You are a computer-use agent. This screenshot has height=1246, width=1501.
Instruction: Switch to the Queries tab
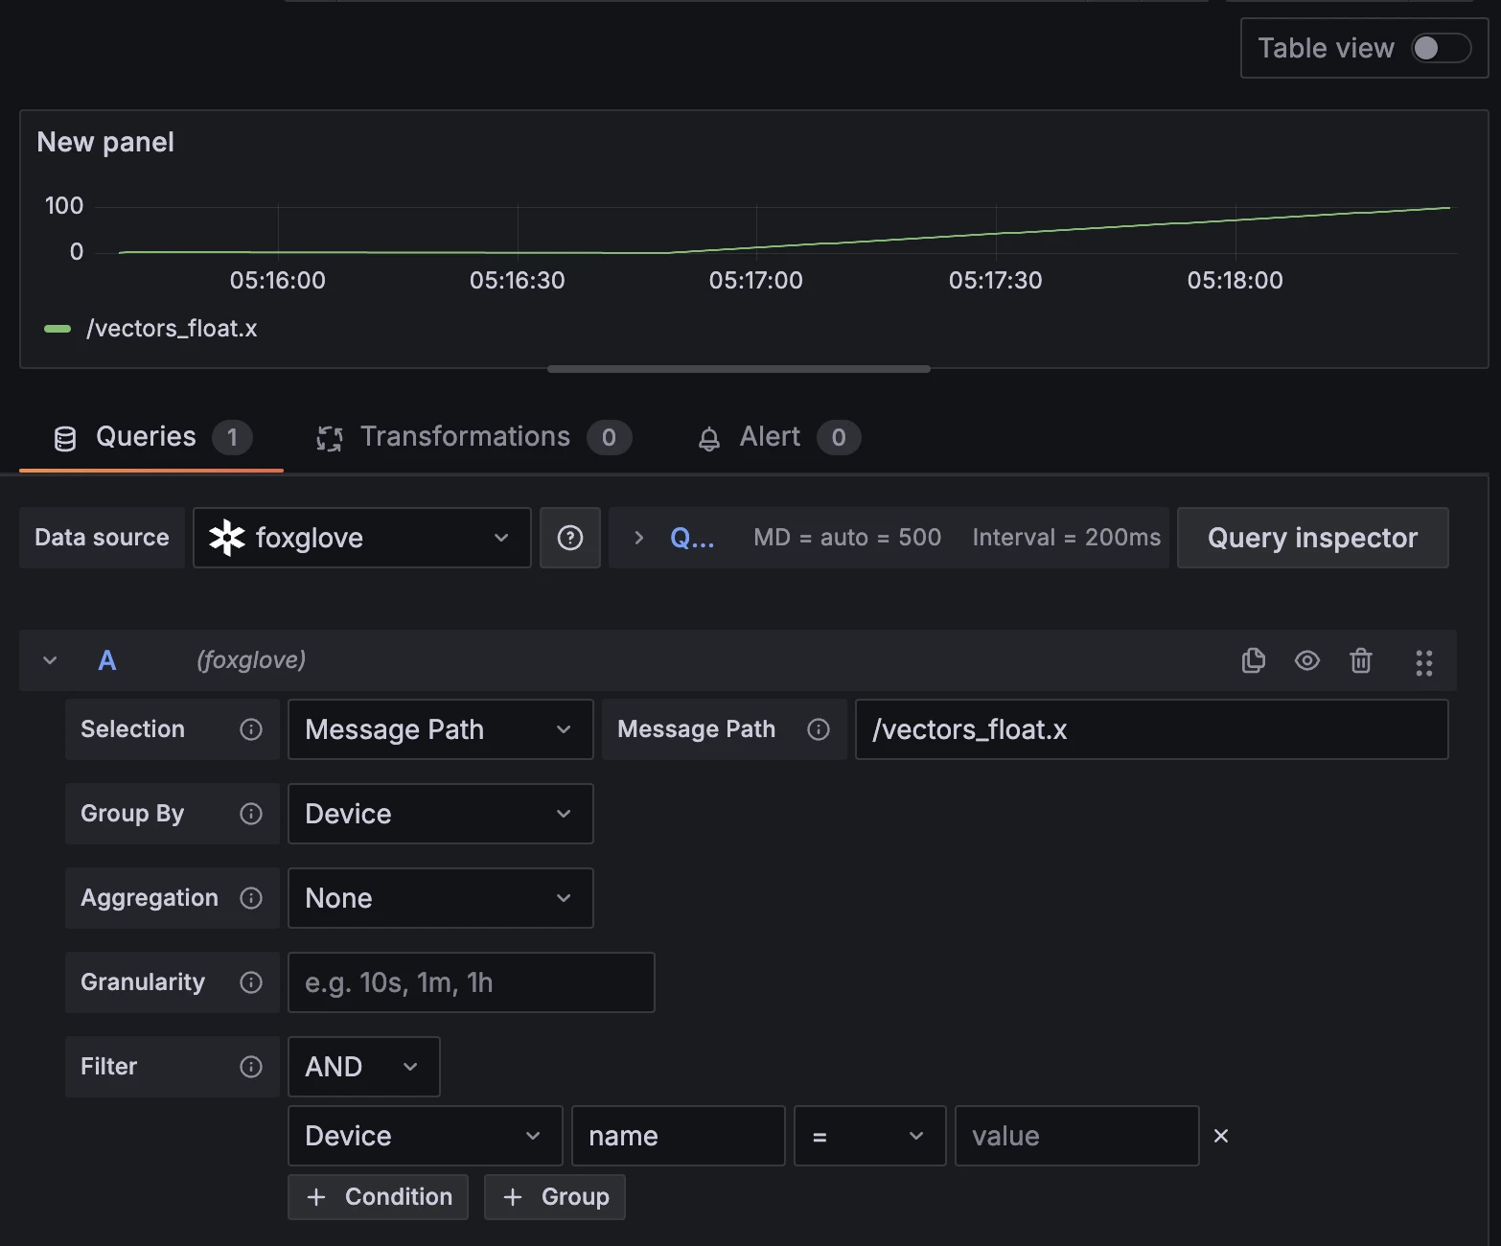coord(151,437)
